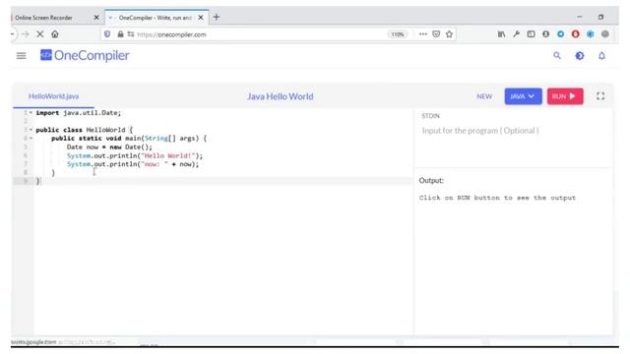Click the println "now: " line
630x354 pixels.
pyautogui.click(x=133, y=164)
